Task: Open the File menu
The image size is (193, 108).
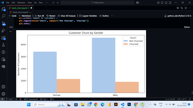Action: point(8,3)
